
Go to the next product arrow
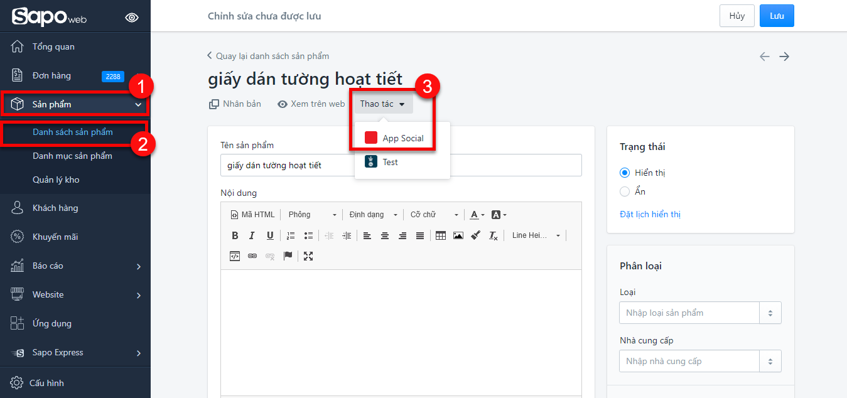coord(784,56)
